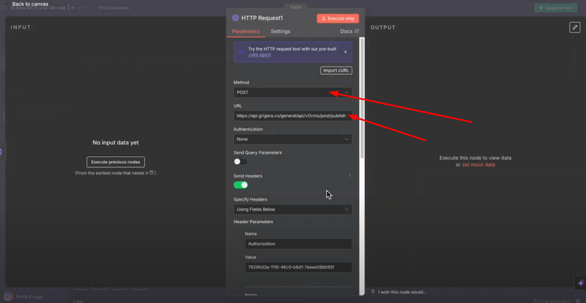Screen dimensions: 586x303
Task: Click Execute step button
Action: coord(338,19)
